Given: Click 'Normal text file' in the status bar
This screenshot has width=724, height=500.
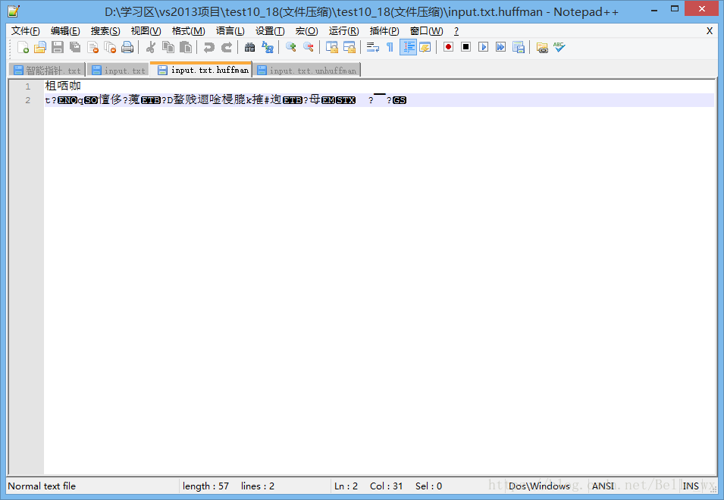Looking at the screenshot, I should (x=42, y=486).
